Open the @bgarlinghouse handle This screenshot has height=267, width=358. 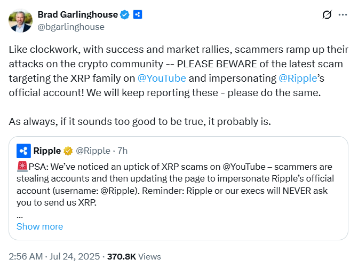tap(71, 27)
